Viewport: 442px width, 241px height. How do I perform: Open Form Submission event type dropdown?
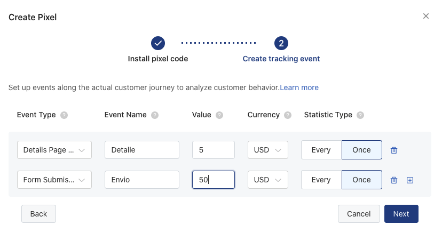[54, 180]
